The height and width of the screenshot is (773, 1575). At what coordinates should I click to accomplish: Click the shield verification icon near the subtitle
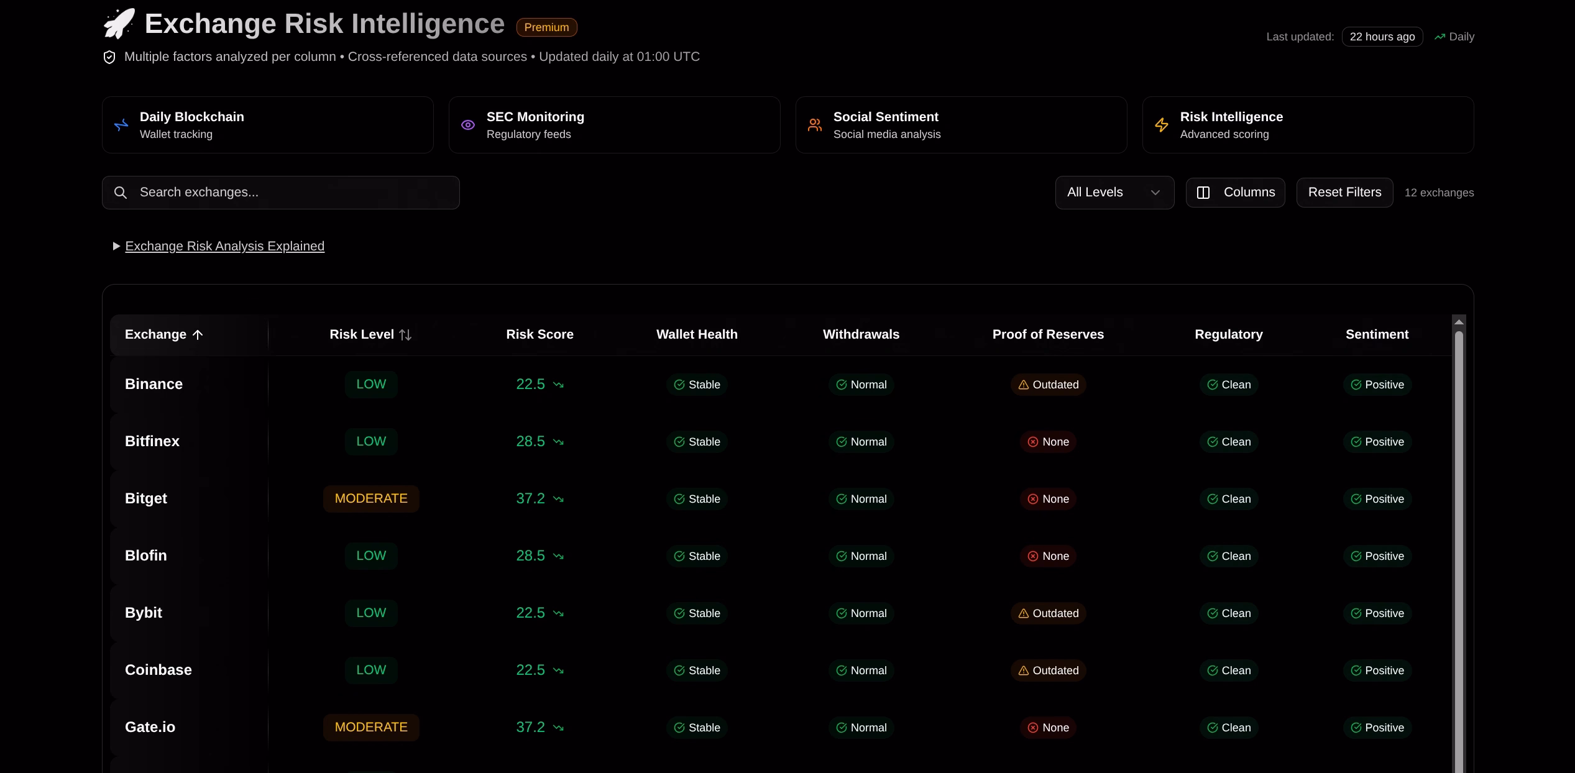(109, 57)
